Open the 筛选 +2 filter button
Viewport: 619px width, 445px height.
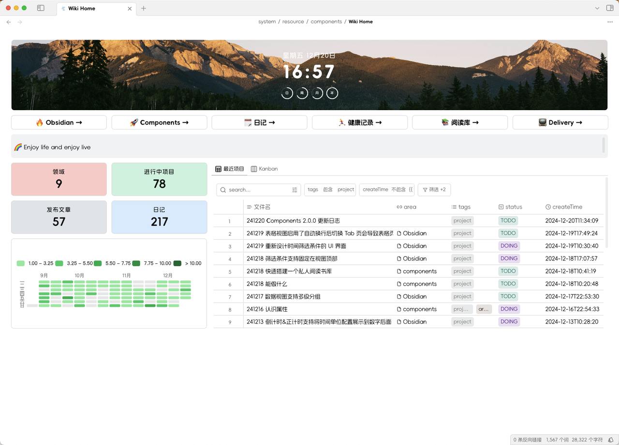pyautogui.click(x=434, y=190)
